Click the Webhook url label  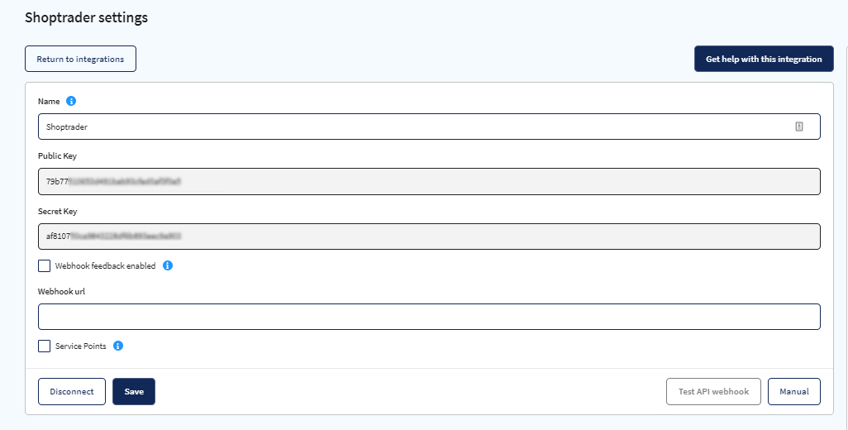tap(62, 292)
